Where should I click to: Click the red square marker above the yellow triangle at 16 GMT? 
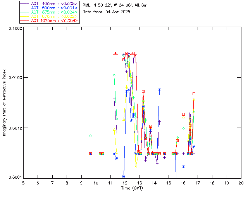(183, 114)
